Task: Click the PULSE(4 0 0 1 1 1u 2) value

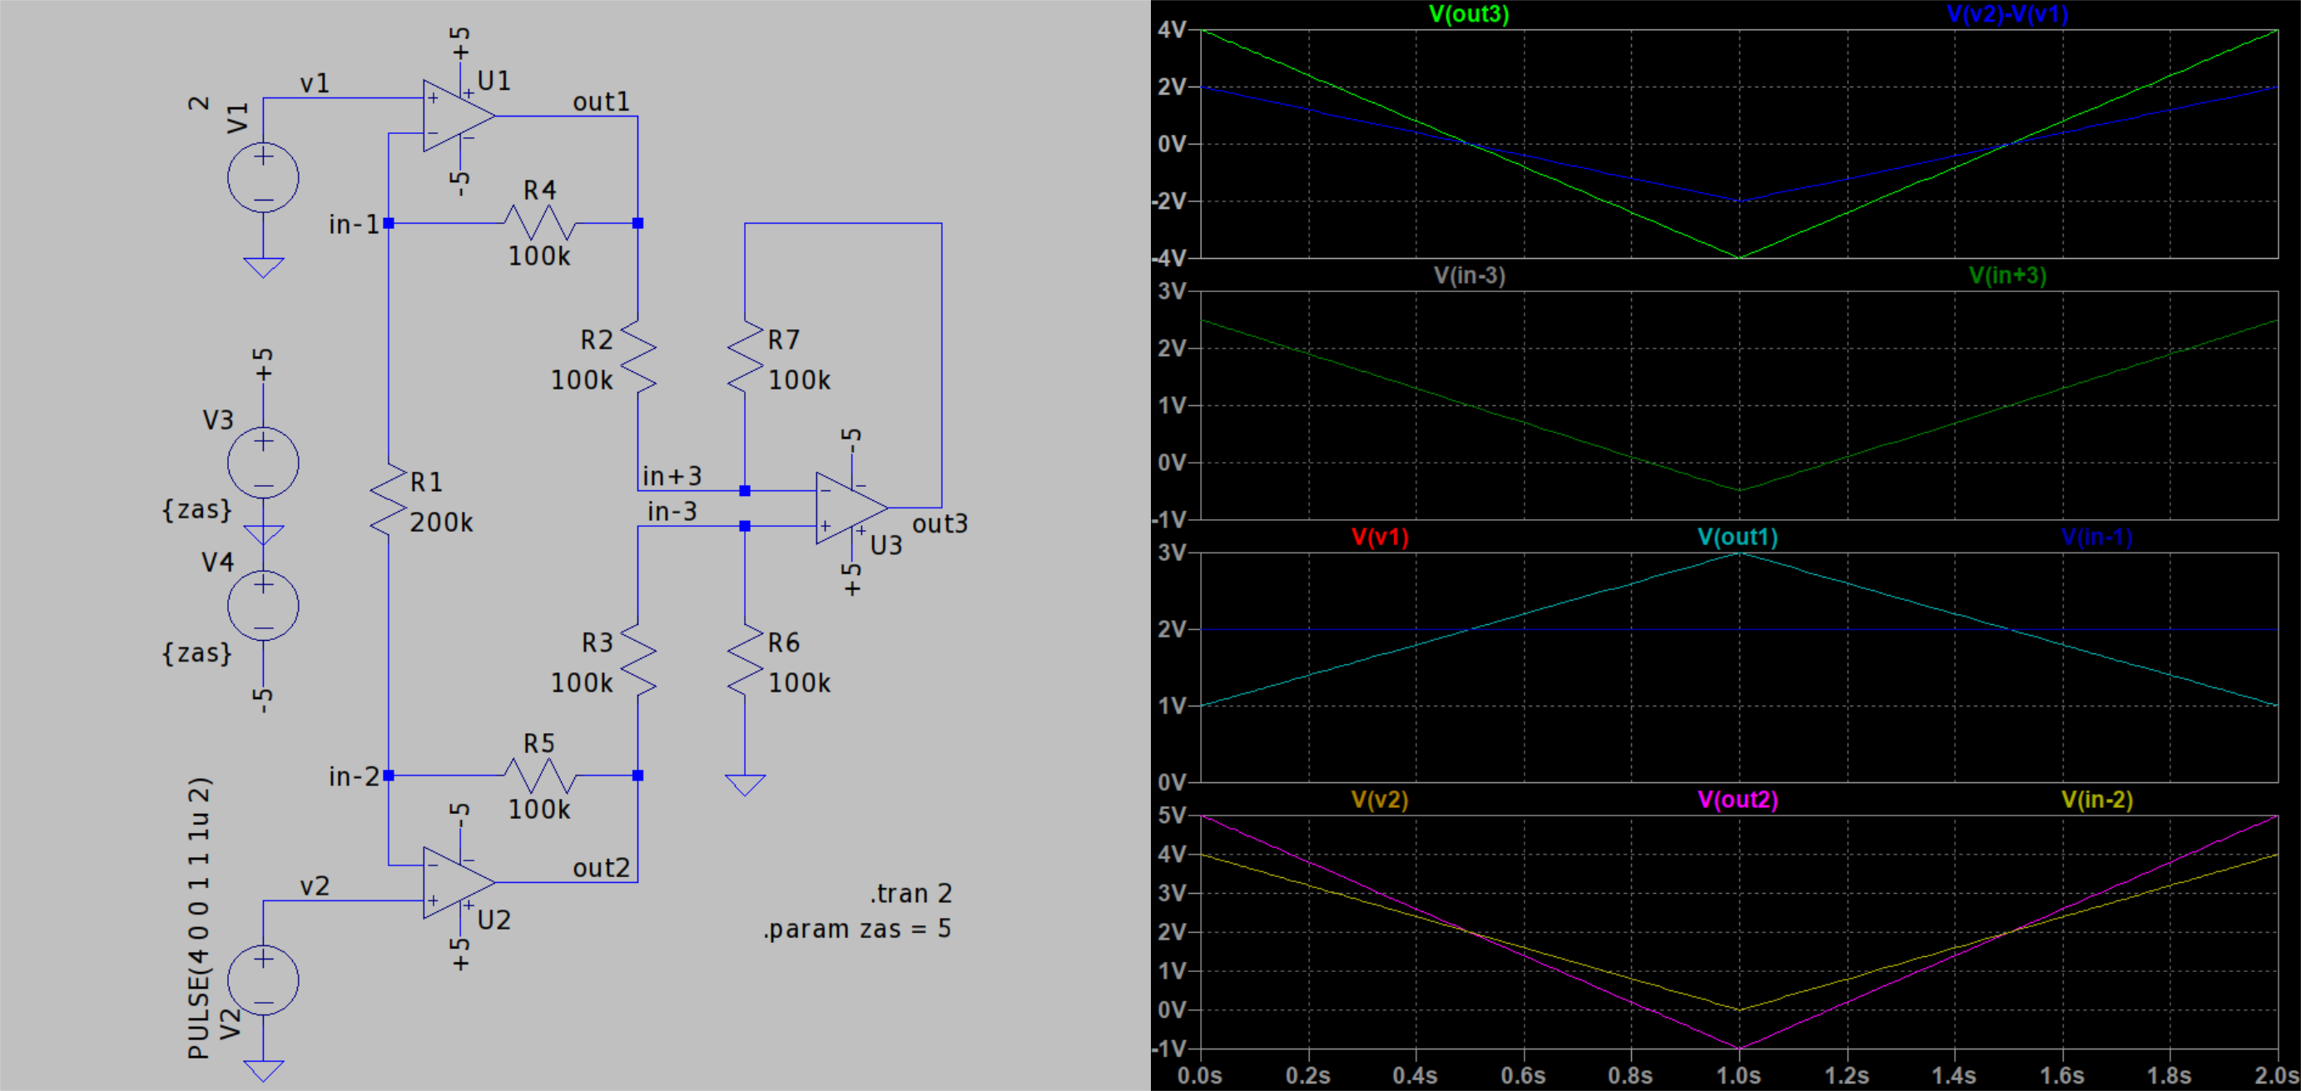Action: (x=199, y=919)
